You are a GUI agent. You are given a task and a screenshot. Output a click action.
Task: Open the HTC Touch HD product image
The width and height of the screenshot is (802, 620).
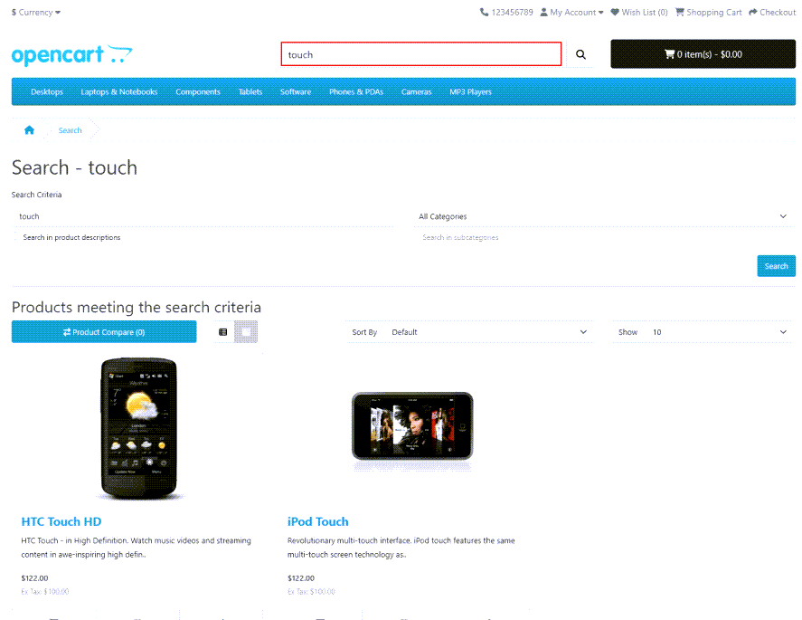pyautogui.click(x=139, y=428)
